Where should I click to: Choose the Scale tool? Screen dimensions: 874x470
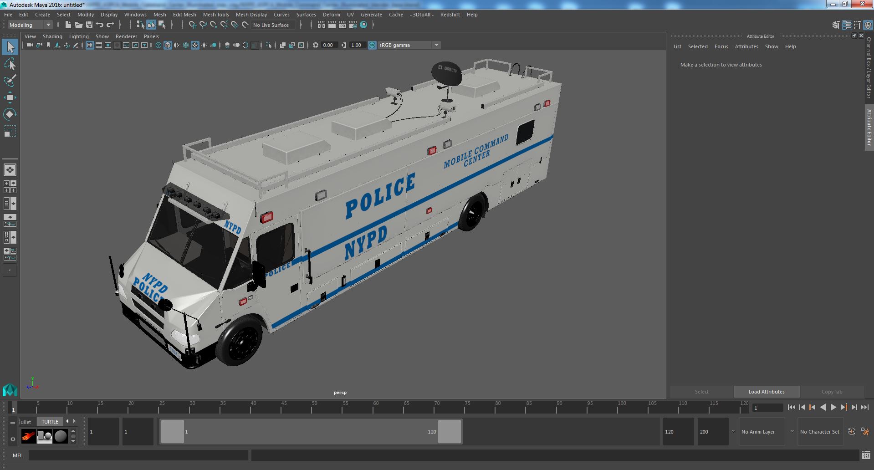pyautogui.click(x=10, y=131)
